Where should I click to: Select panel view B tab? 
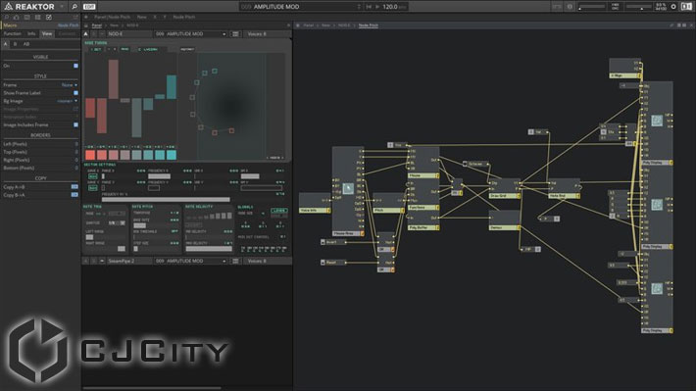point(15,44)
